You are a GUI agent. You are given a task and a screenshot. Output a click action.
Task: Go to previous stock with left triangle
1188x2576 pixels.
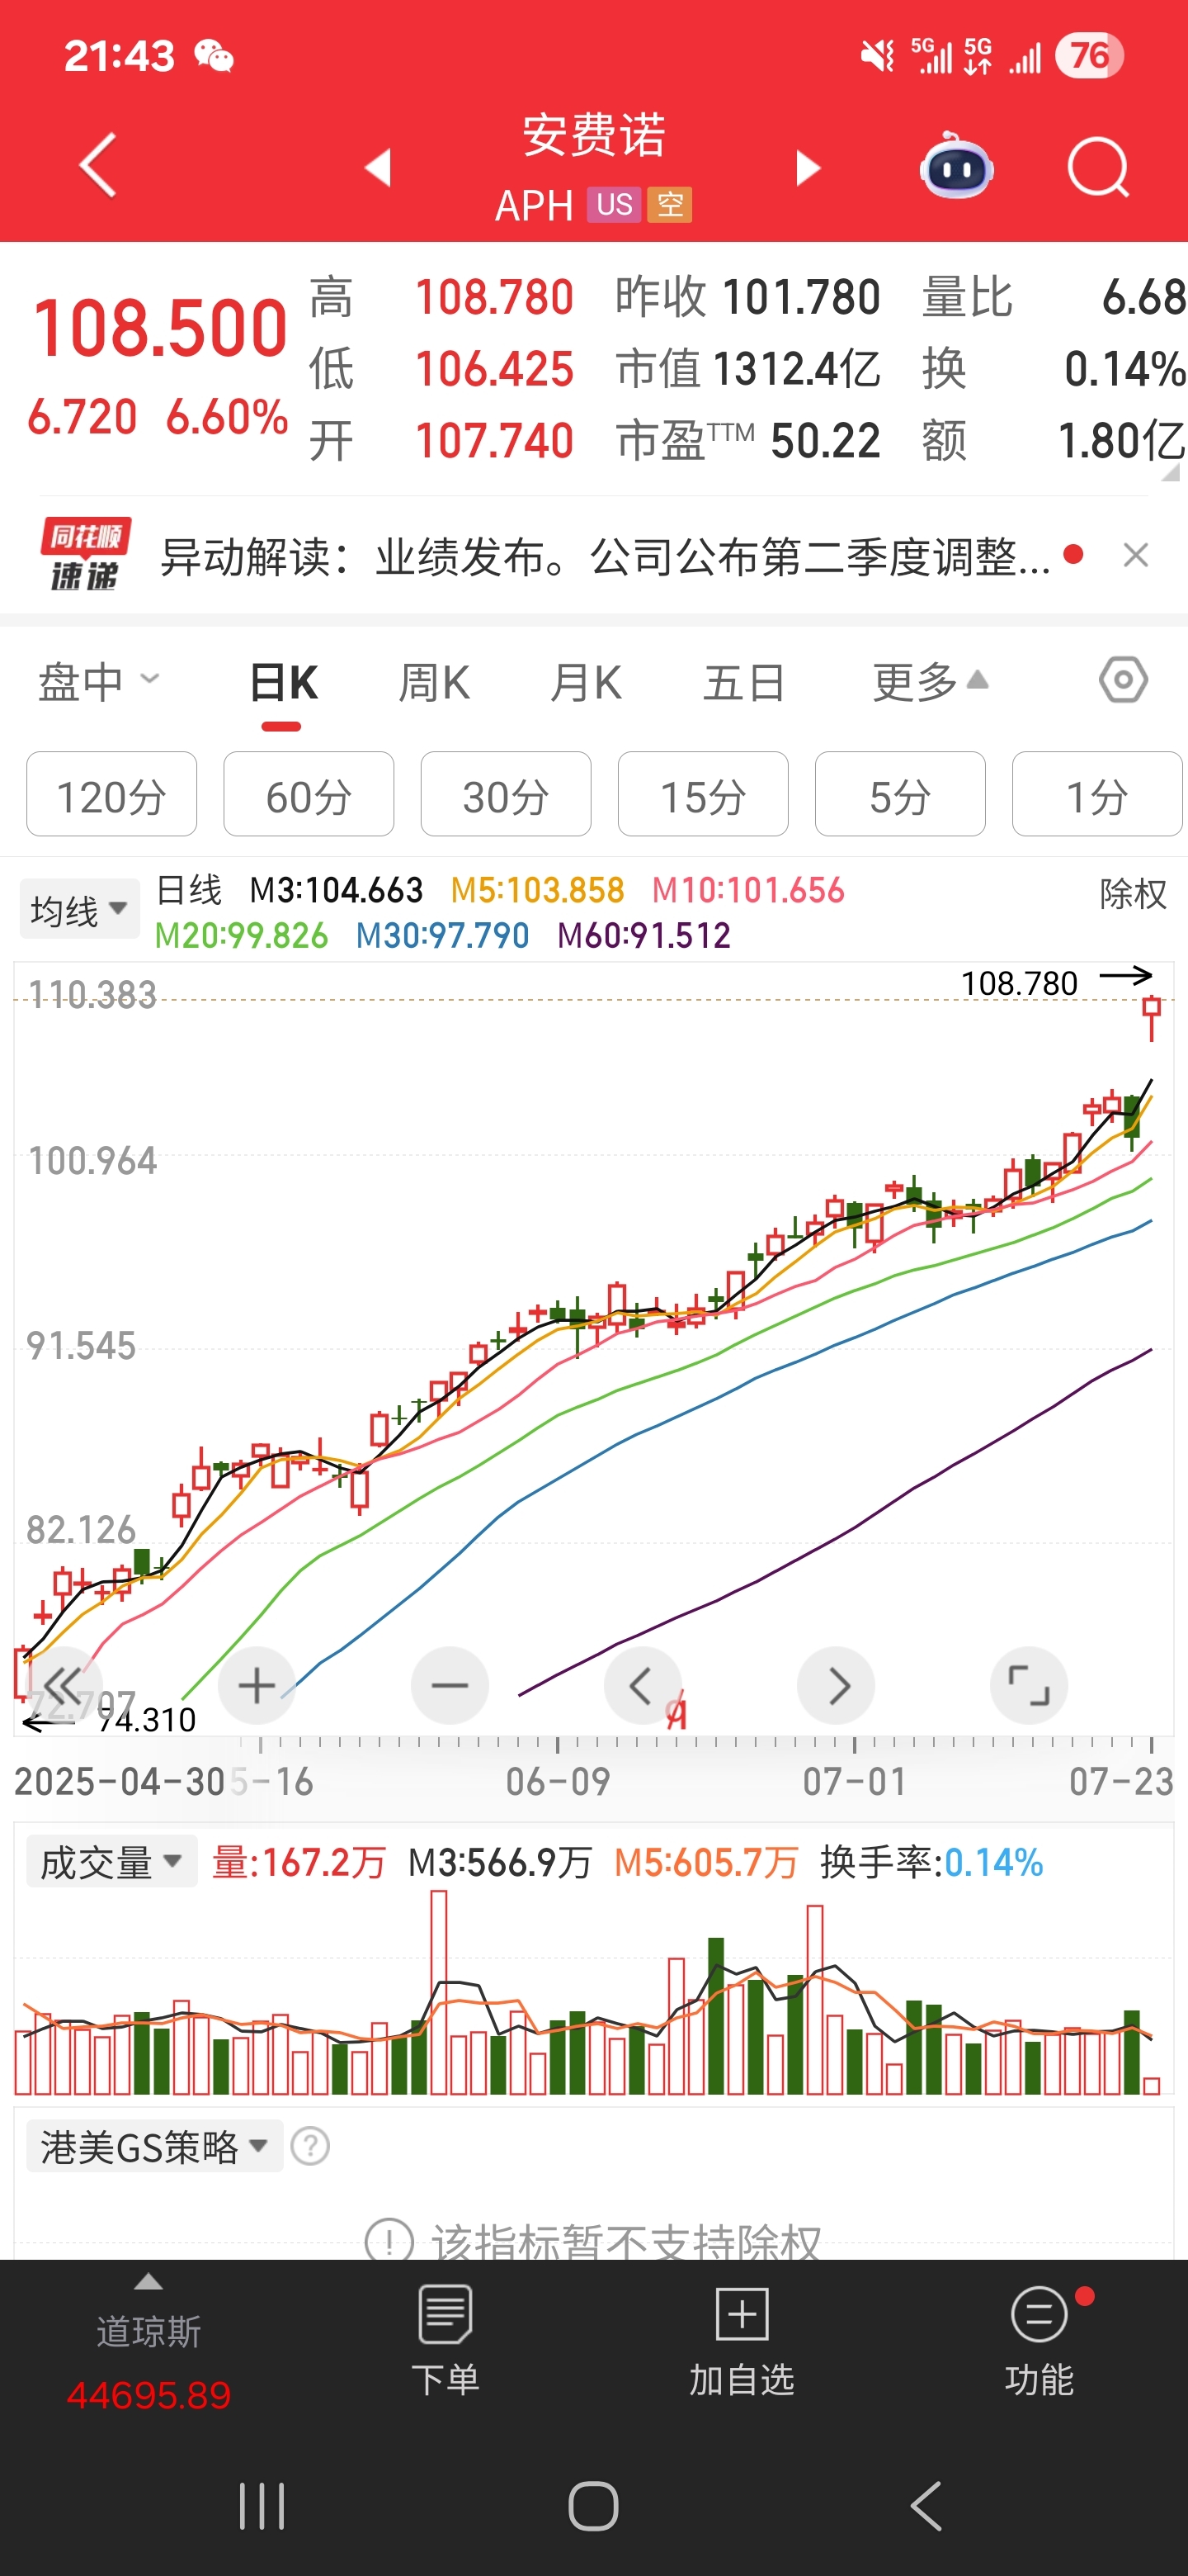pos(378,167)
